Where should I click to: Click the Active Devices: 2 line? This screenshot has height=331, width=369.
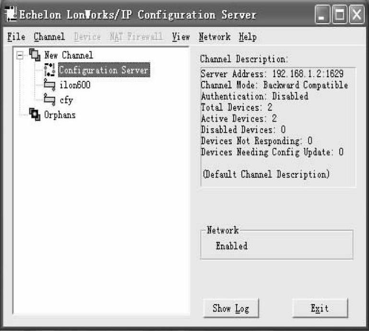pyautogui.click(x=238, y=118)
